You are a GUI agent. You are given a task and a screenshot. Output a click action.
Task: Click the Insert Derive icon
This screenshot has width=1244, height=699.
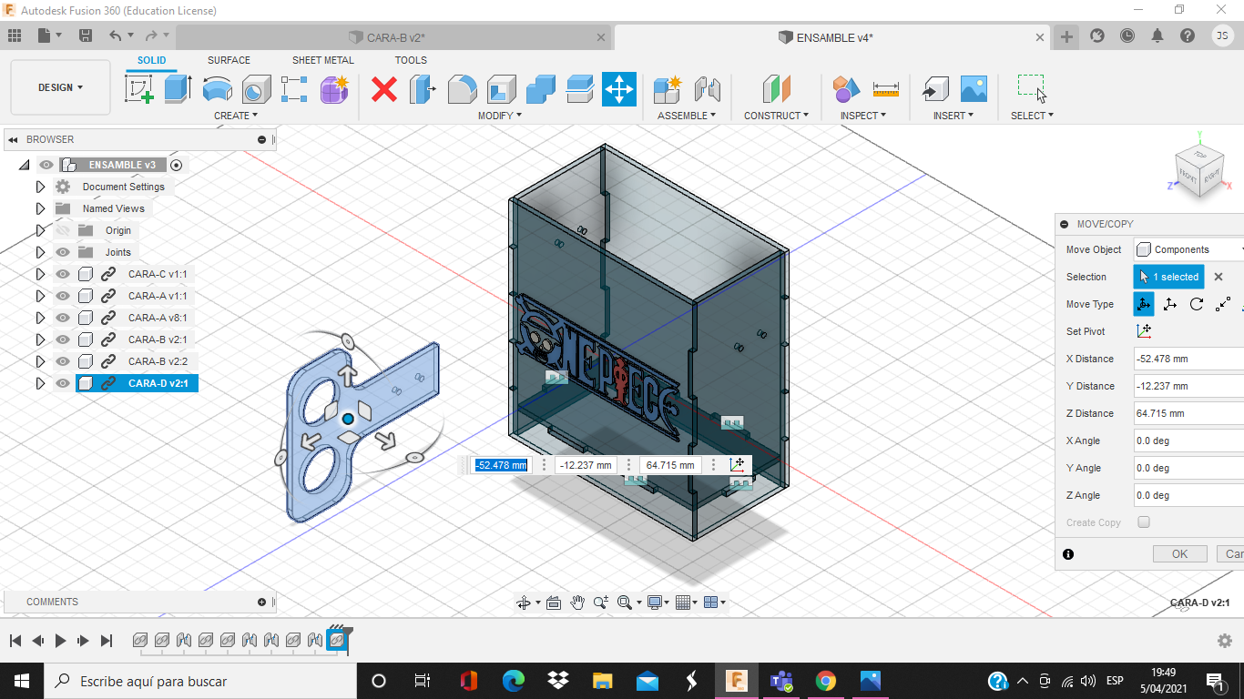[934, 88]
